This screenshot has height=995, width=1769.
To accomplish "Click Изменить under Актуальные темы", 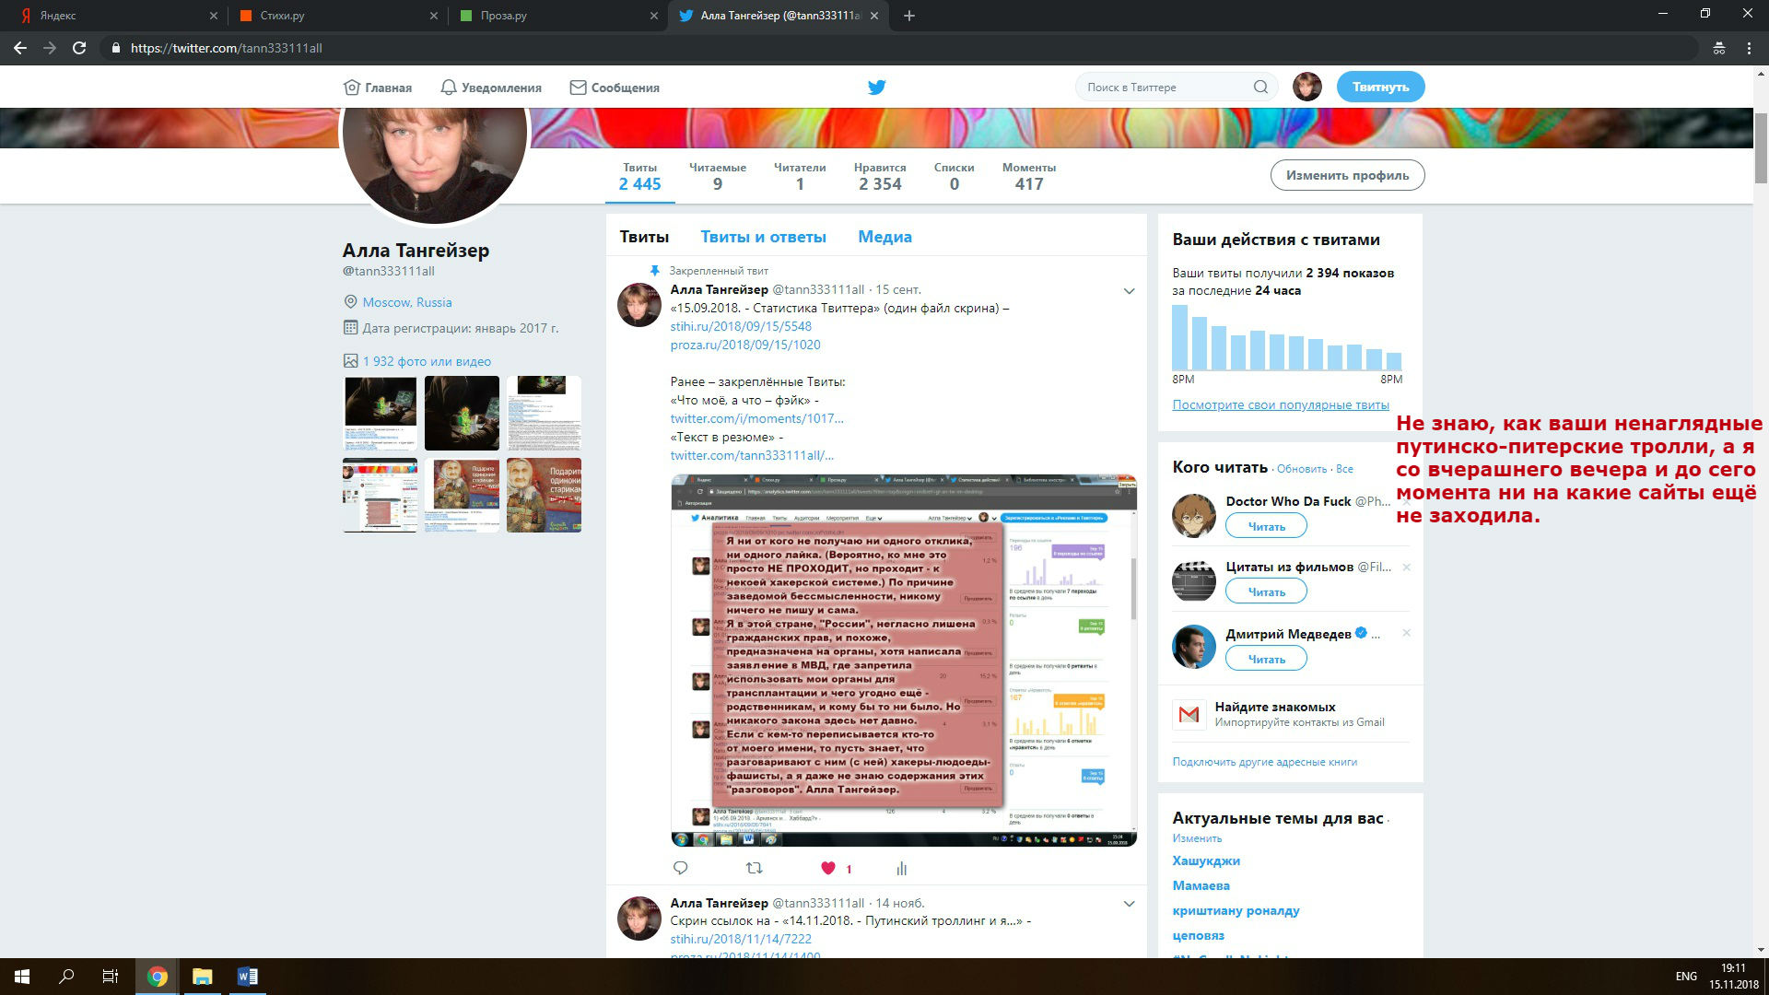I will point(1197,838).
